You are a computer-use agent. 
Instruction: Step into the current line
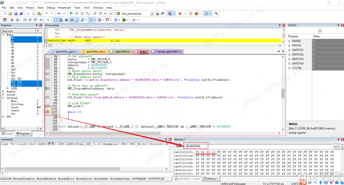[25, 20]
